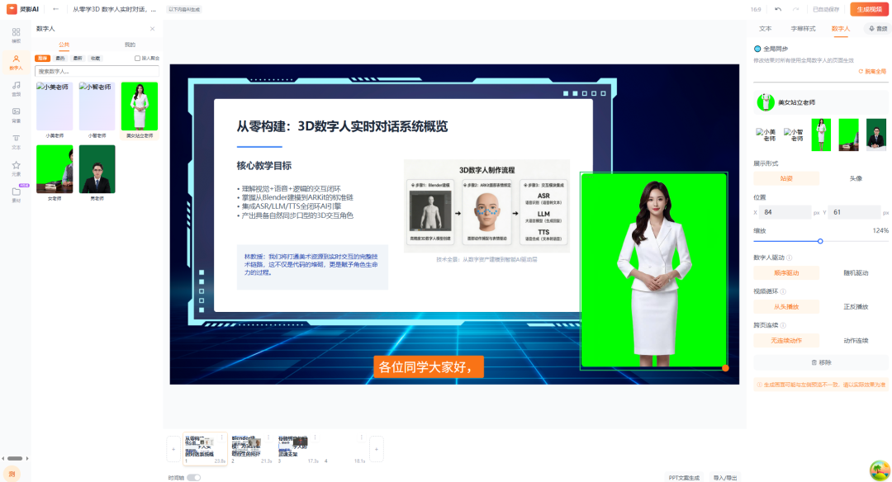Viewport: 892px width, 482px height.
Task: Open the 数字人 tab in right panel
Action: click(x=840, y=28)
